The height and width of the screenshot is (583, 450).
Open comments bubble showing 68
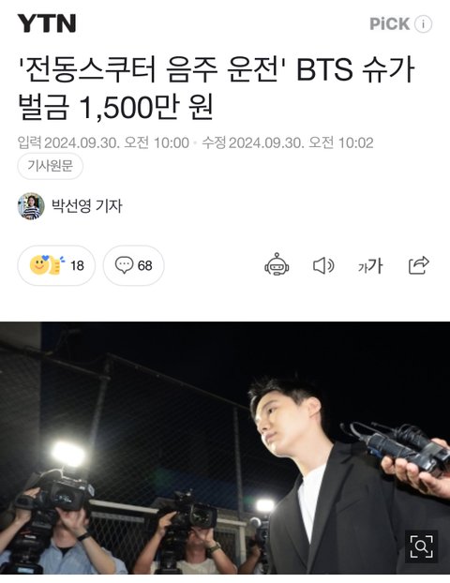point(133,265)
